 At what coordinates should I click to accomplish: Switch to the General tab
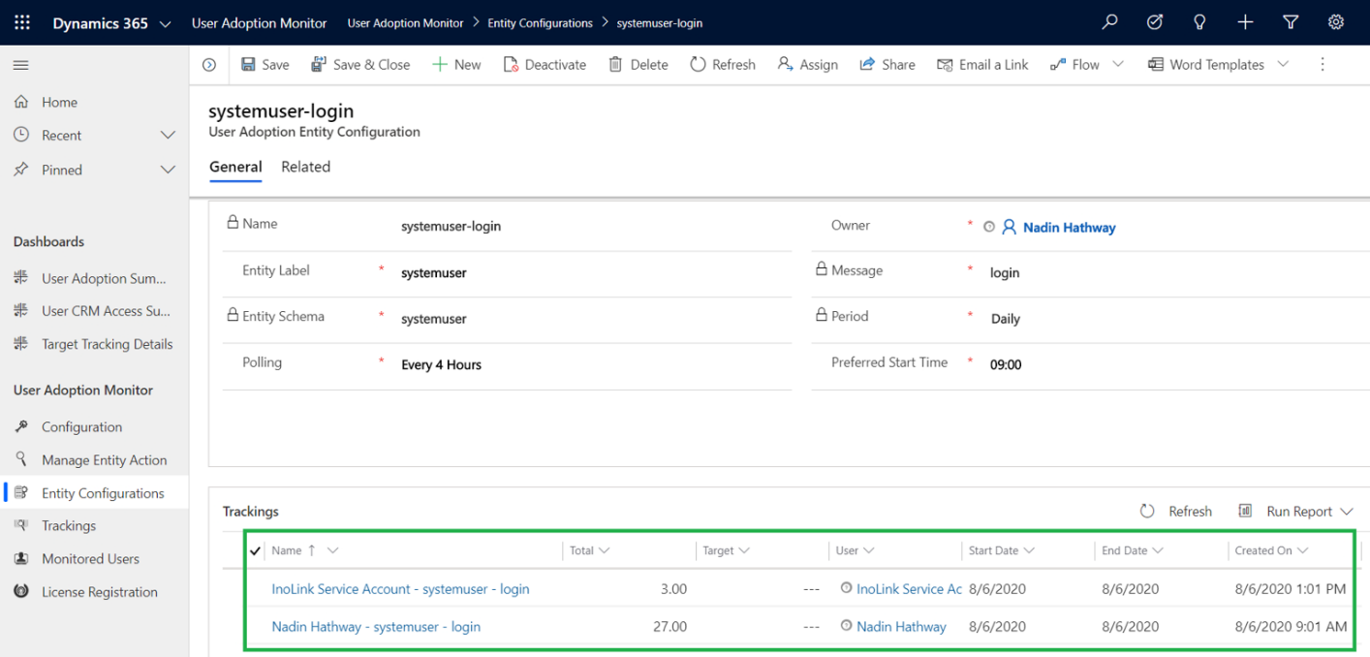coord(235,167)
